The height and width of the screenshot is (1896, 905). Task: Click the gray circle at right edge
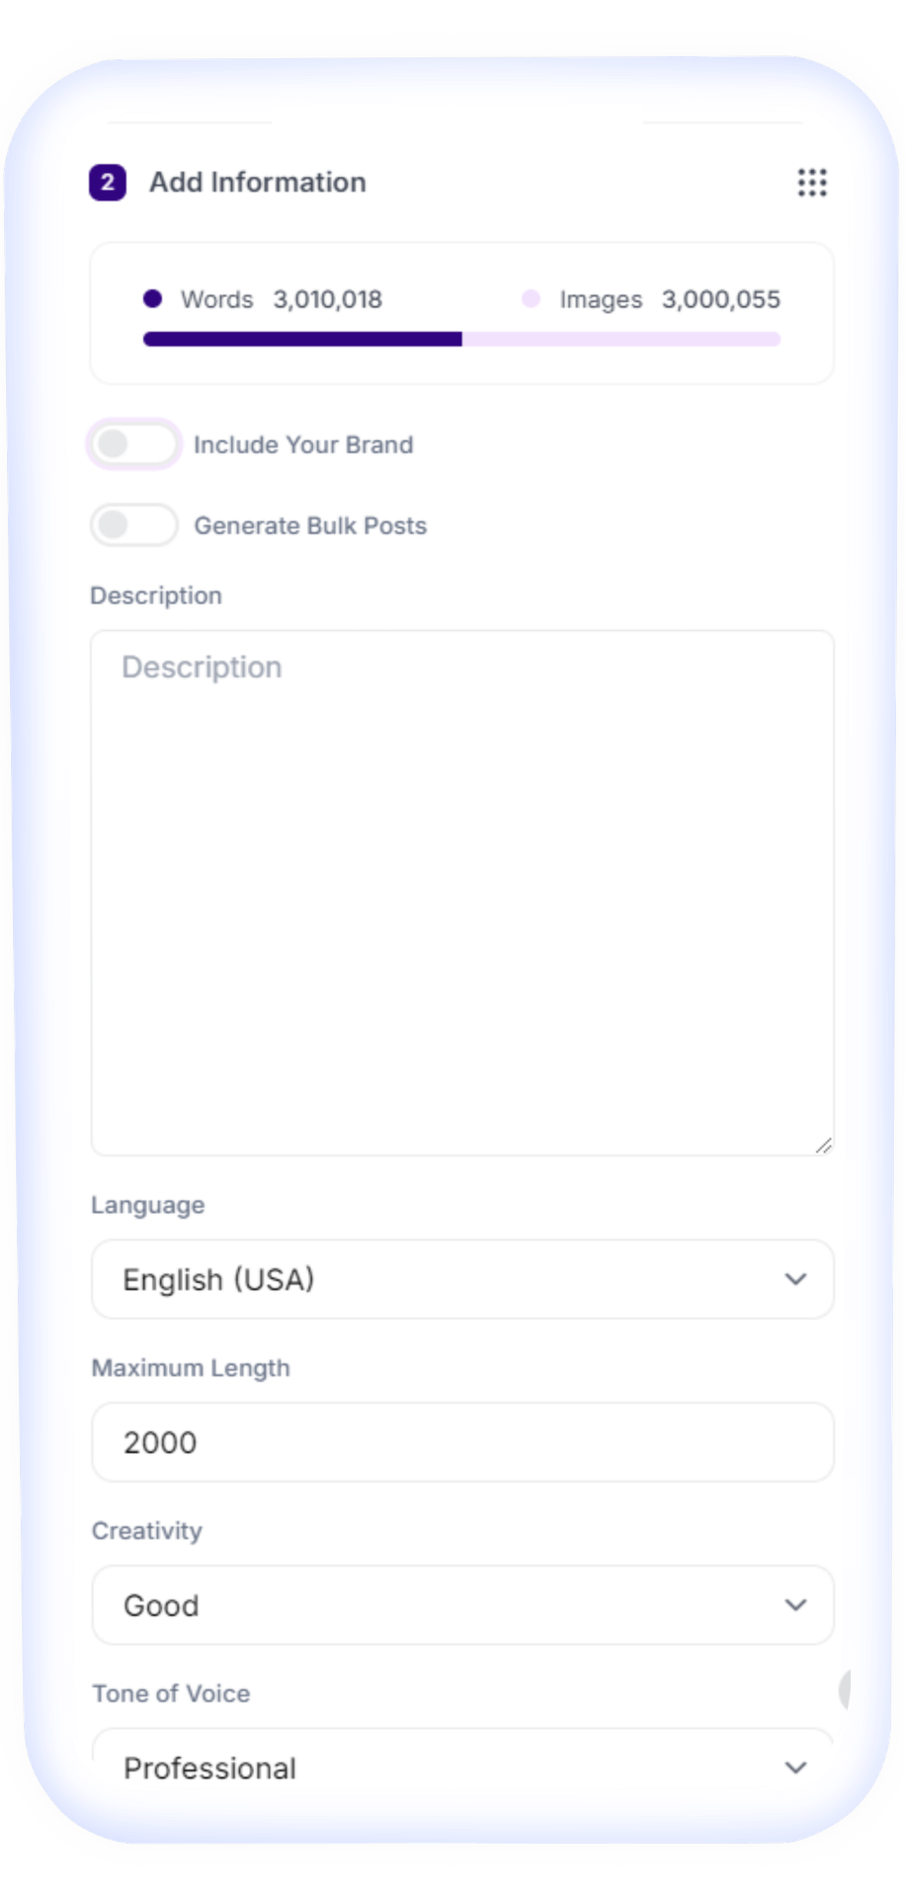(845, 1690)
